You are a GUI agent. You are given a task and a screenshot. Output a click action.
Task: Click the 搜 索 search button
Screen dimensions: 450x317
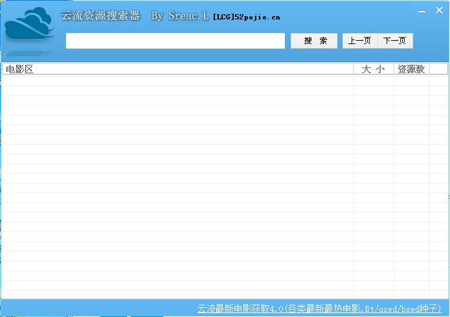click(x=314, y=41)
